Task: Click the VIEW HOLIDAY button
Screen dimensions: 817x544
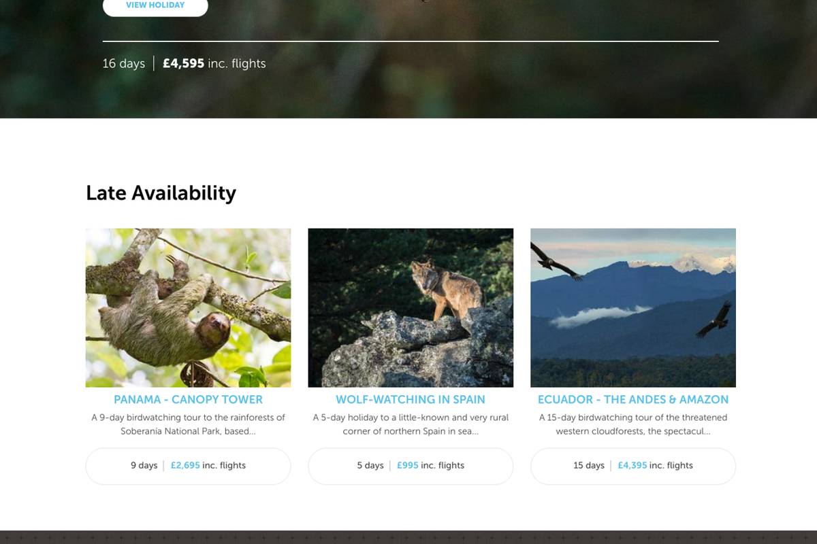Action: (155, 5)
